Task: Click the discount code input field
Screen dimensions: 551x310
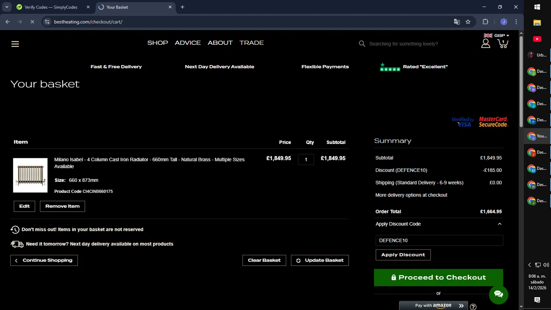Action: click(x=439, y=241)
